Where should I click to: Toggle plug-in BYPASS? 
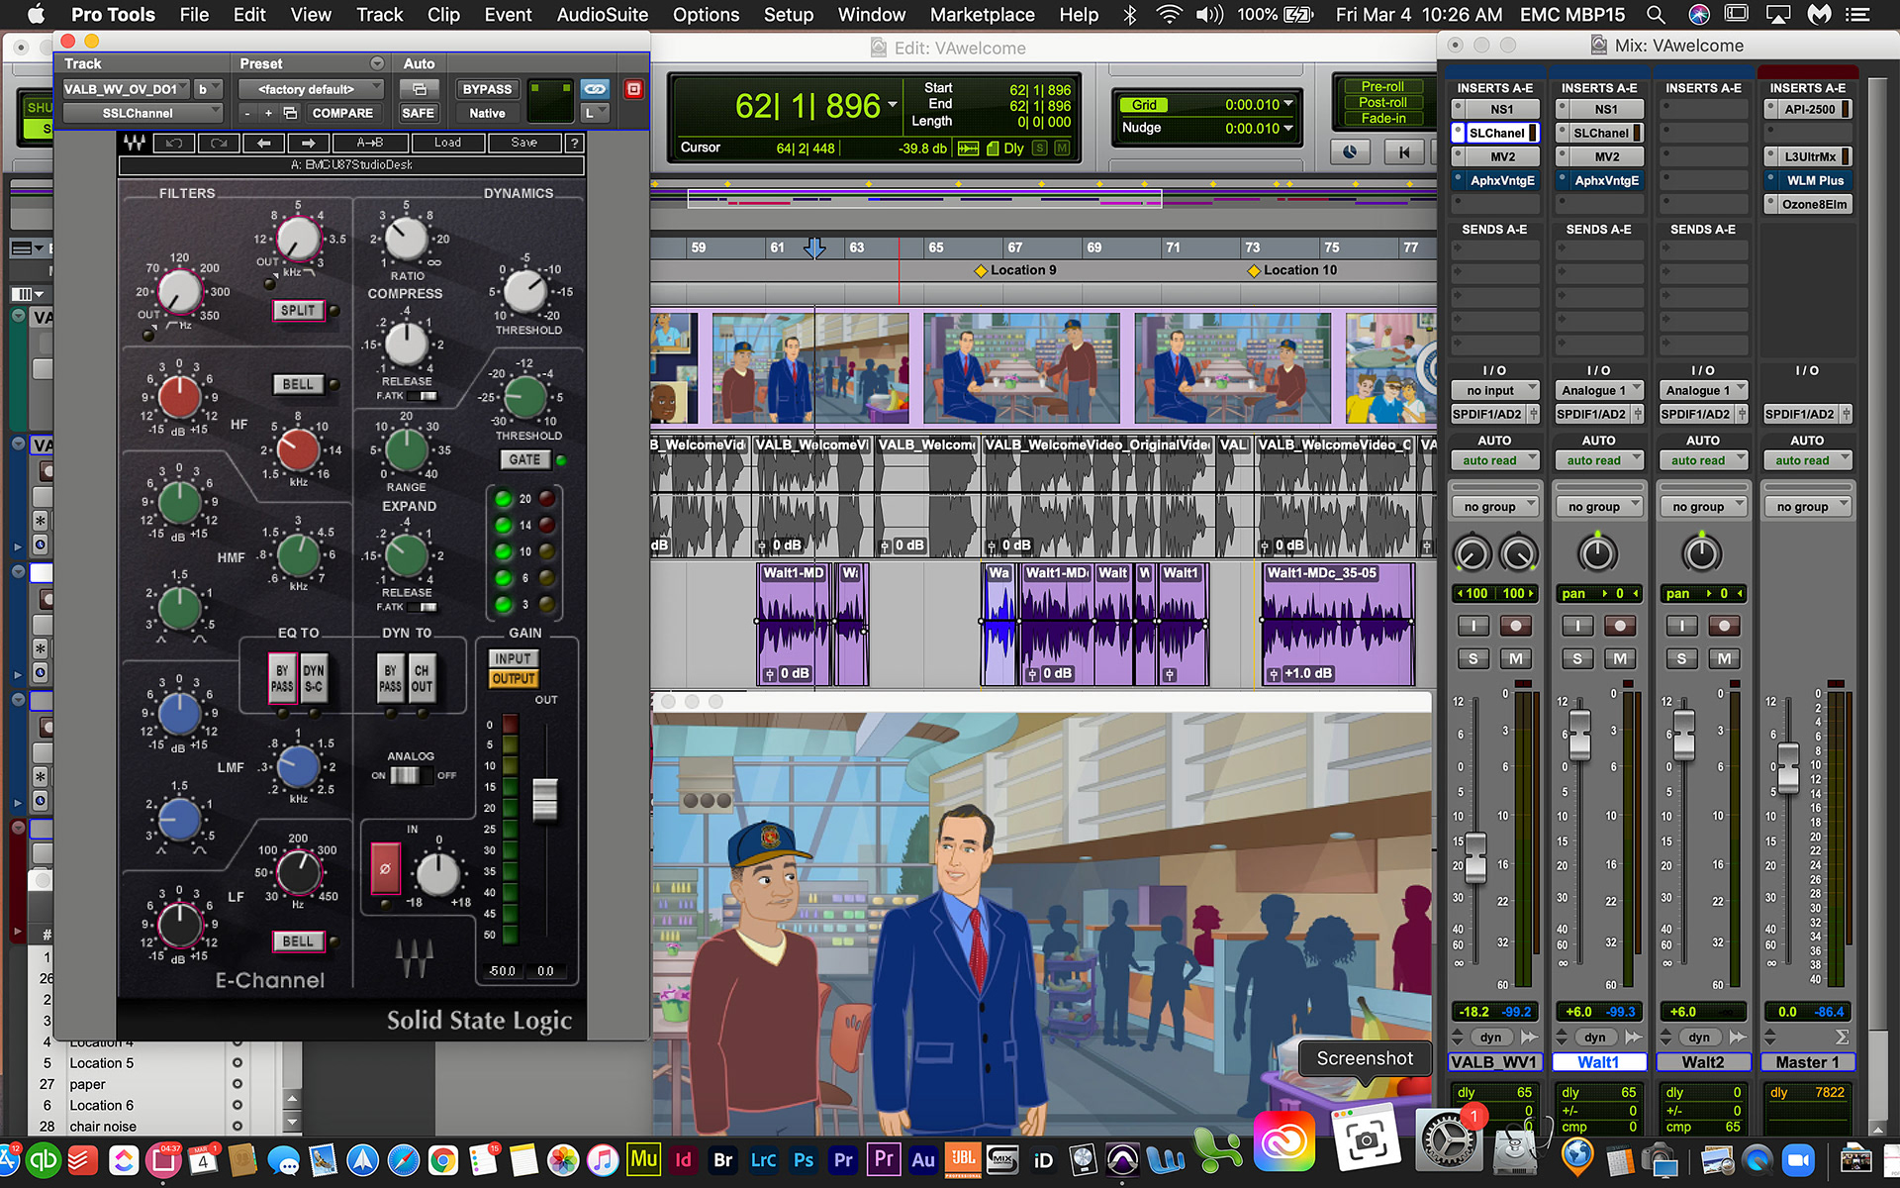487,89
